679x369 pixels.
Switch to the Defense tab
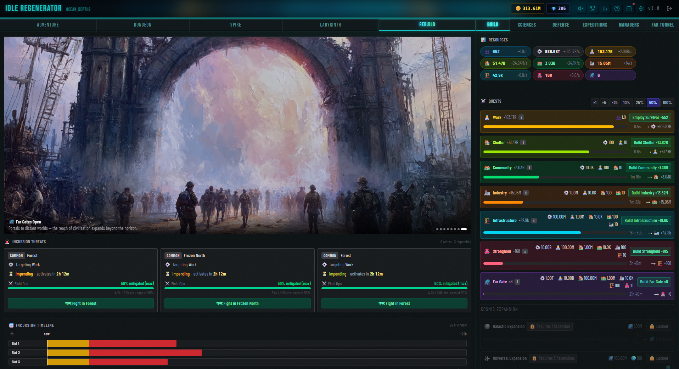[561, 25]
